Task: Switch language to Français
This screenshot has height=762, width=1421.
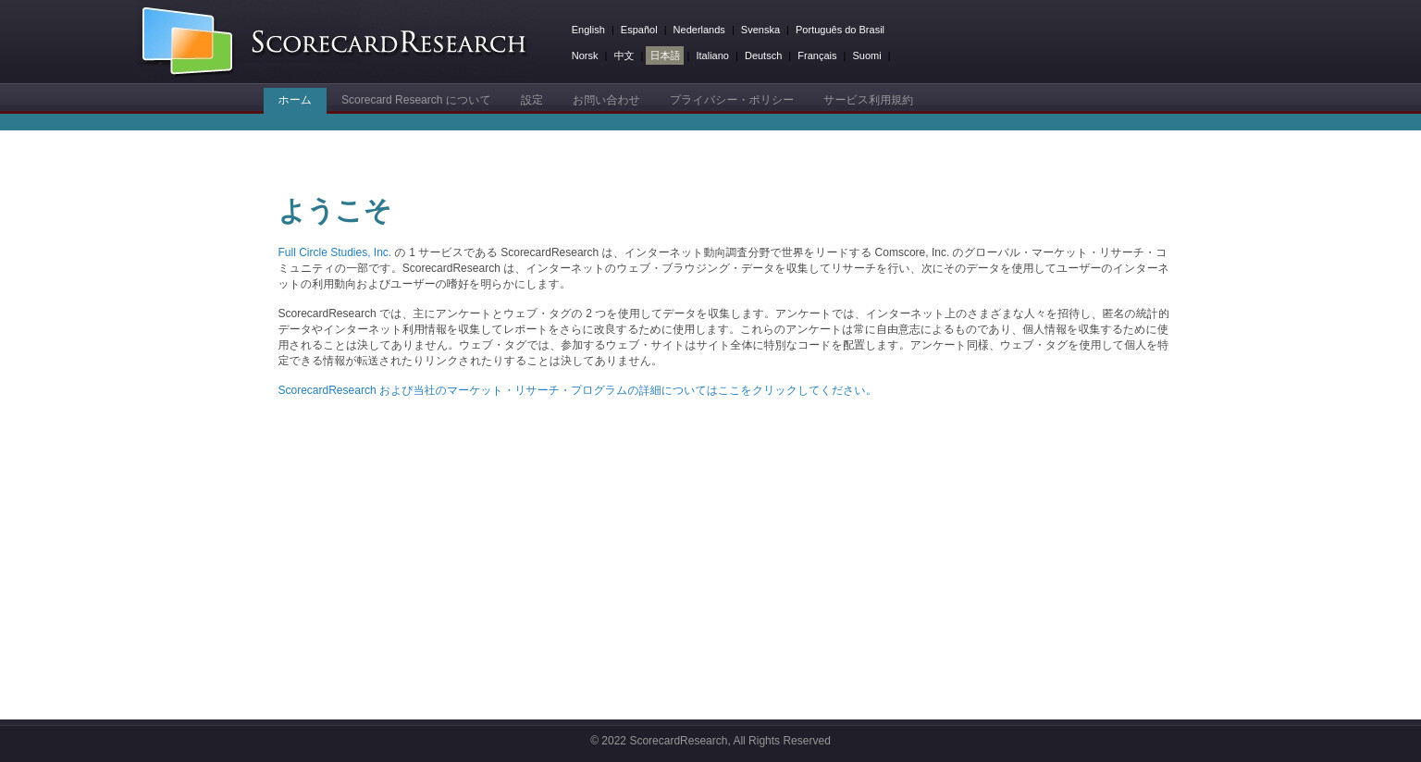Action: coord(817,55)
